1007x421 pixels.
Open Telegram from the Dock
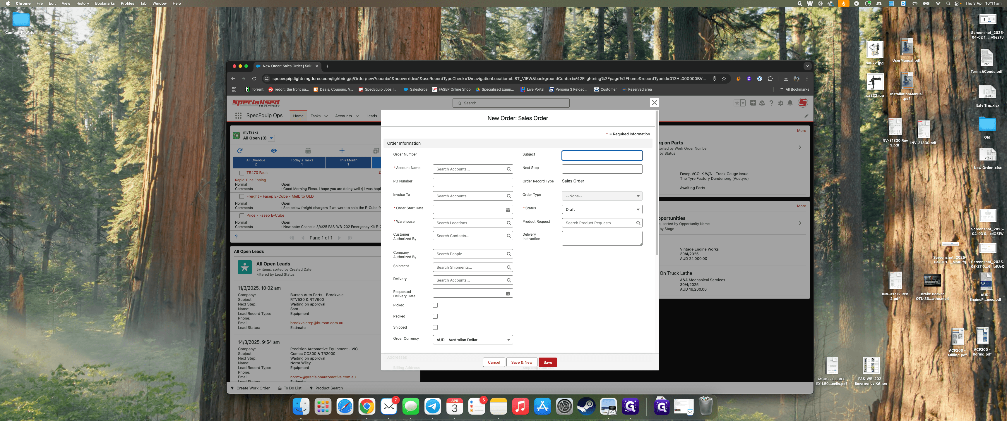433,407
